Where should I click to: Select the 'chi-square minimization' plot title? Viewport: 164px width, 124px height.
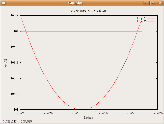point(89,11)
